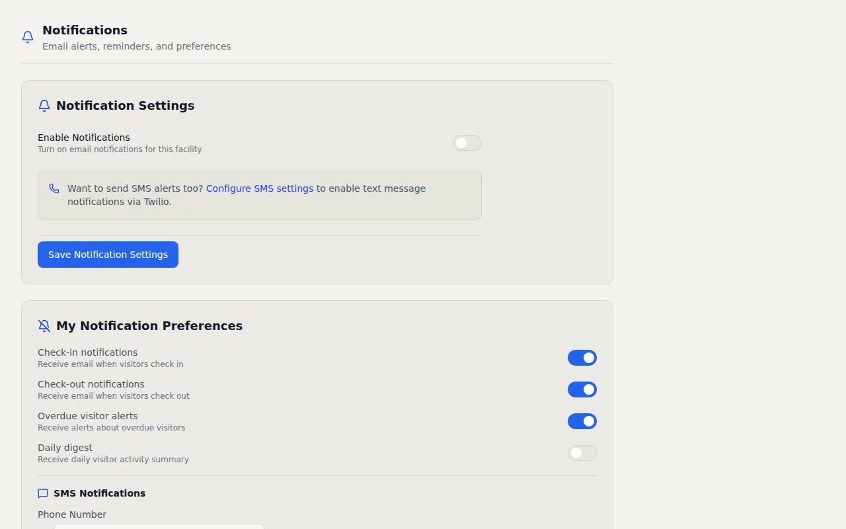Turn off check-out notifications
The image size is (846, 529).
coord(582,389)
